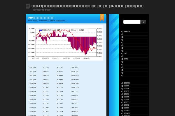Open the CFTC sidebar category
Image resolution: width=175 pixels, height=116 pixels.
[x=126, y=59]
